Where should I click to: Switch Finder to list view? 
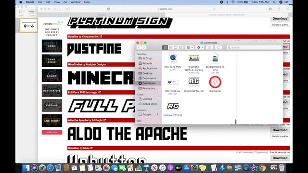coord(170,48)
